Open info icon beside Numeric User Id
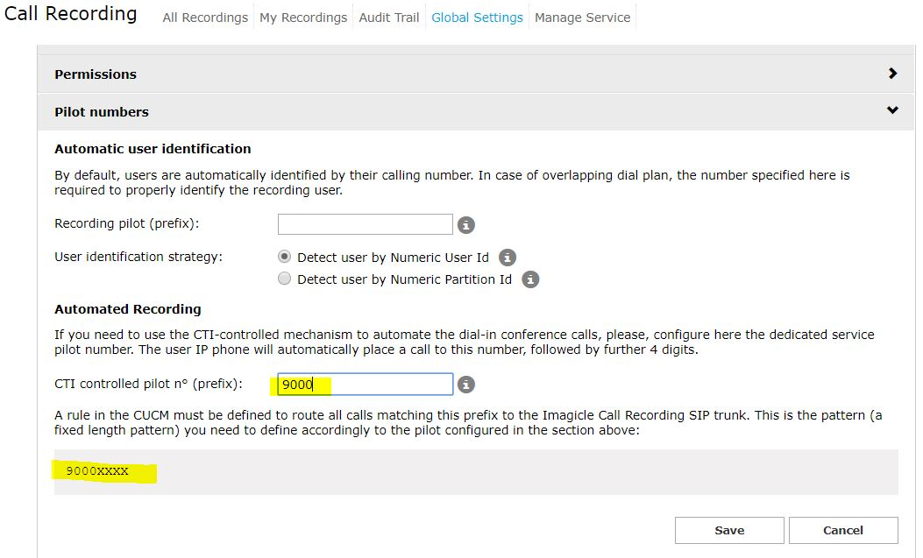Viewport: 923px width, 558px height. pyautogui.click(x=507, y=258)
